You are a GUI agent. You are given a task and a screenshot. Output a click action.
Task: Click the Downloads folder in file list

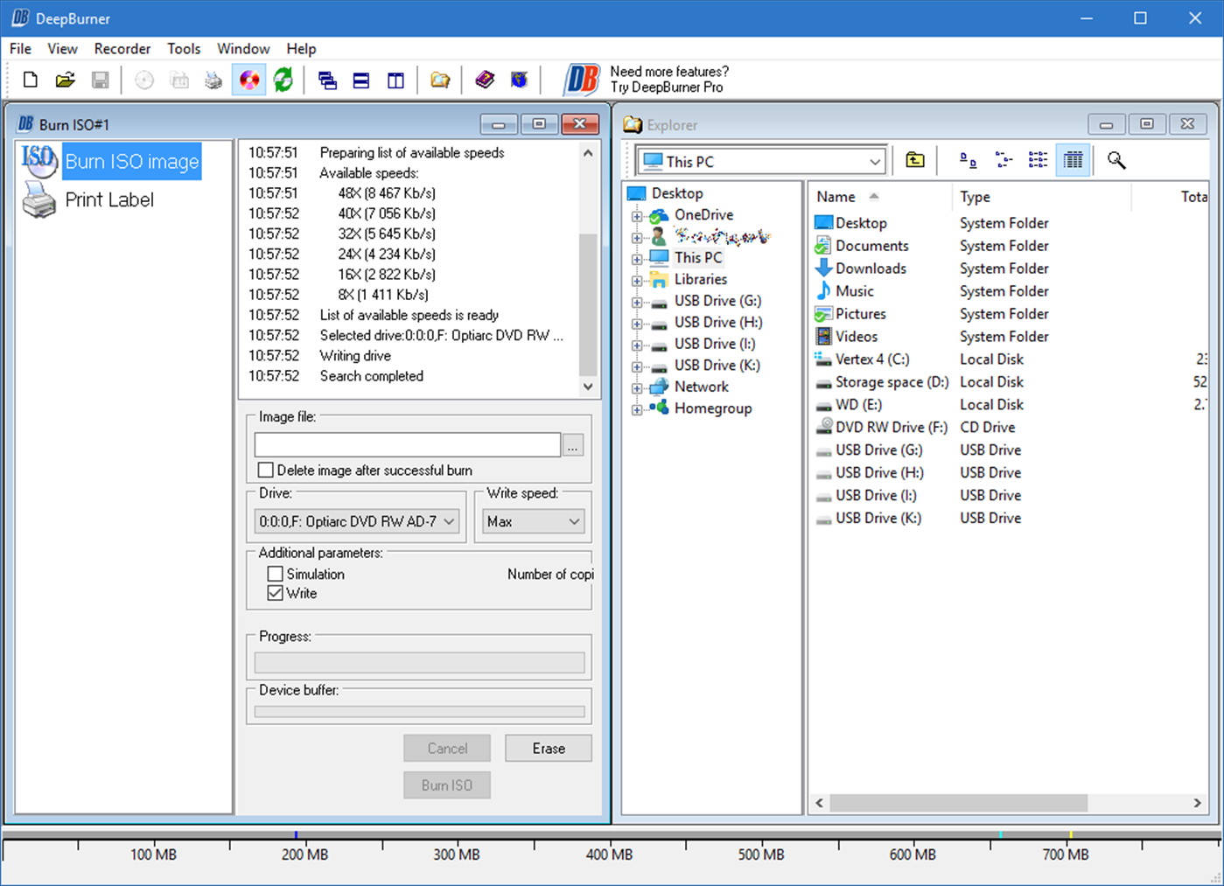[x=871, y=269]
